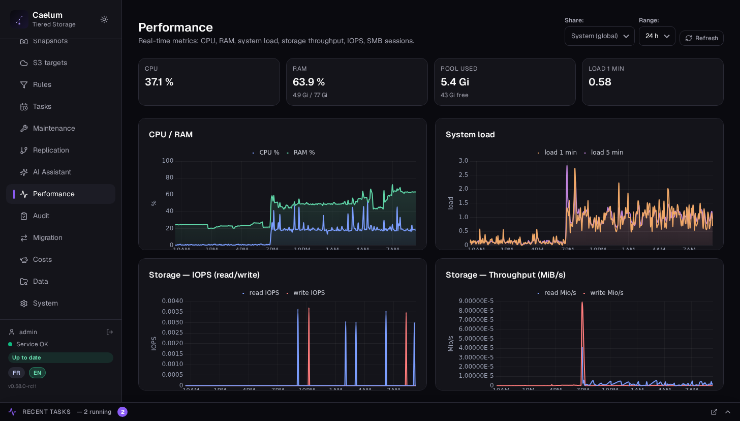Toggle load 1 min legend entry
This screenshot has height=421, width=740.
coord(557,153)
